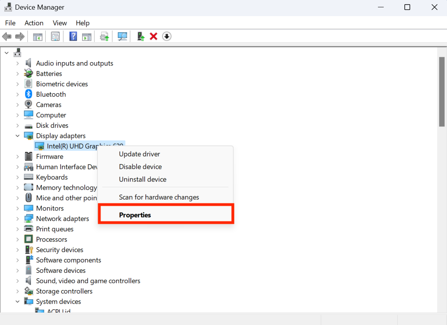The width and height of the screenshot is (447, 325).
Task: Click the Help toolbar icon
Action: (x=73, y=36)
